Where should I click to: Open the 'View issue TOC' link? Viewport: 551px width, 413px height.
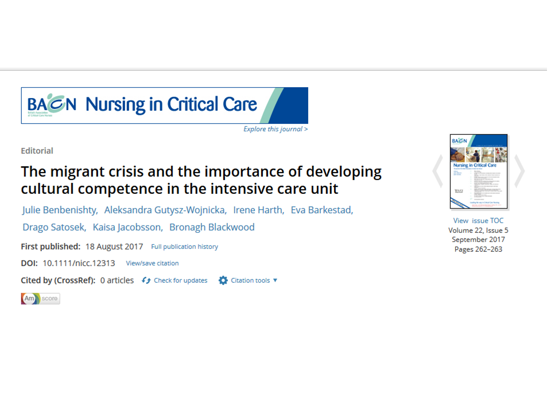point(478,220)
